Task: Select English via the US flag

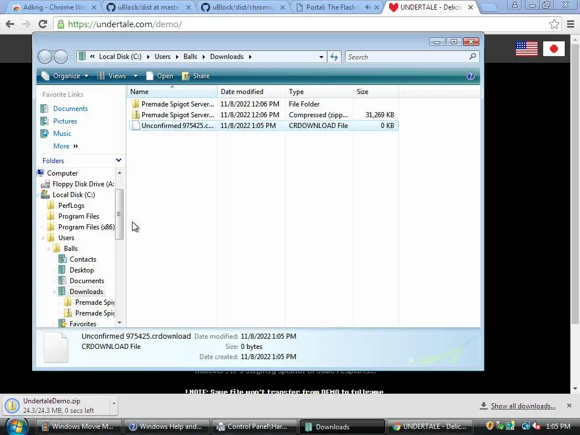Action: tap(526, 49)
